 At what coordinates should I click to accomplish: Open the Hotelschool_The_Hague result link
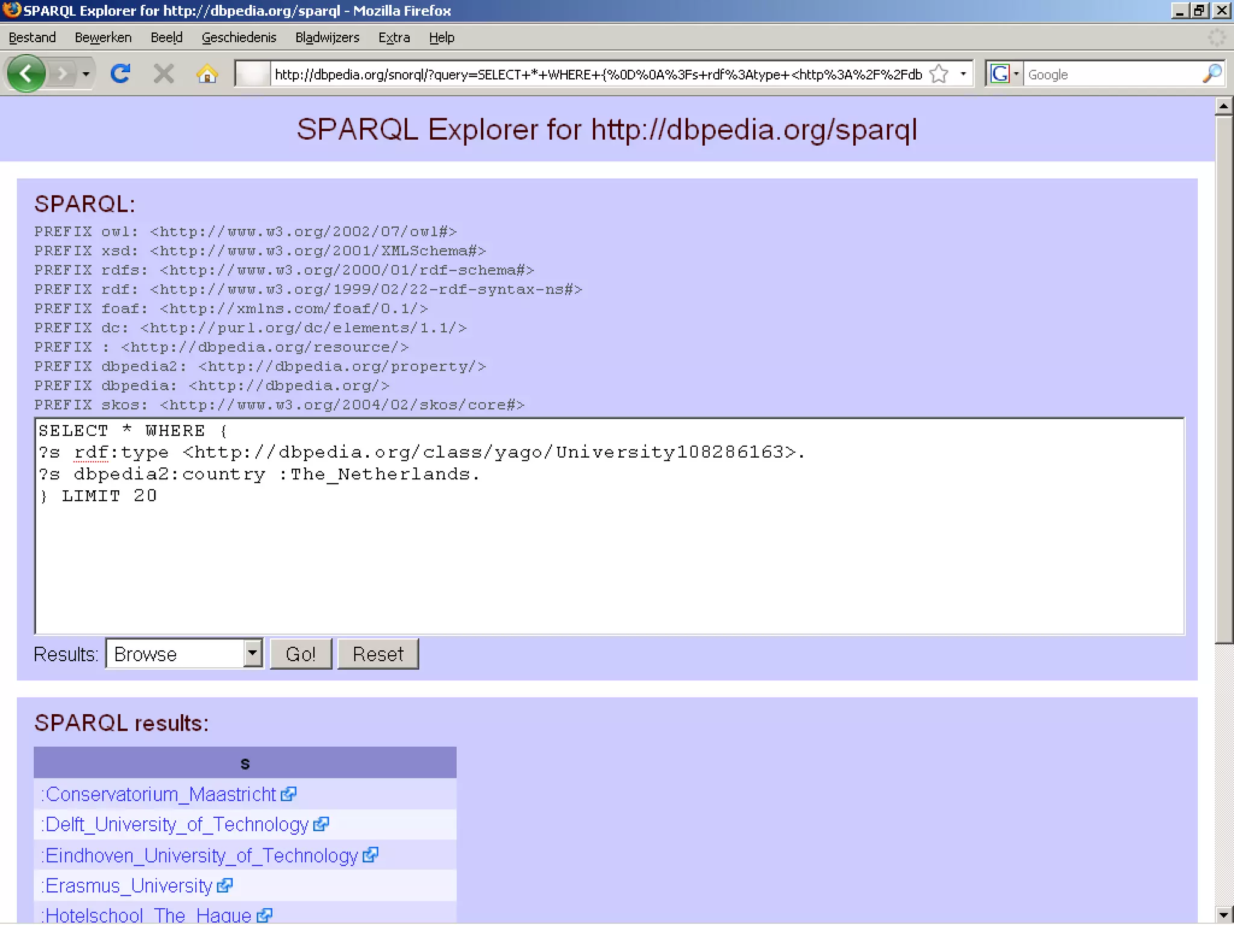pos(148,916)
